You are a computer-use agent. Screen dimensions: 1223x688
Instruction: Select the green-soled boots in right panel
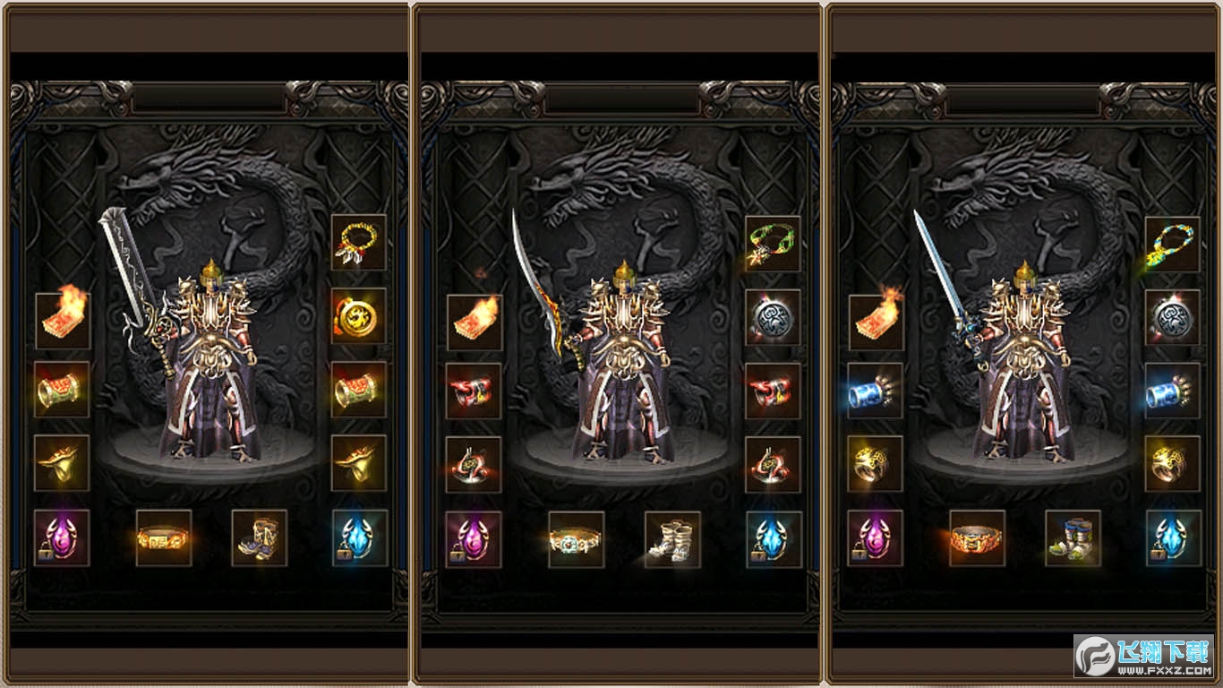point(1073,538)
